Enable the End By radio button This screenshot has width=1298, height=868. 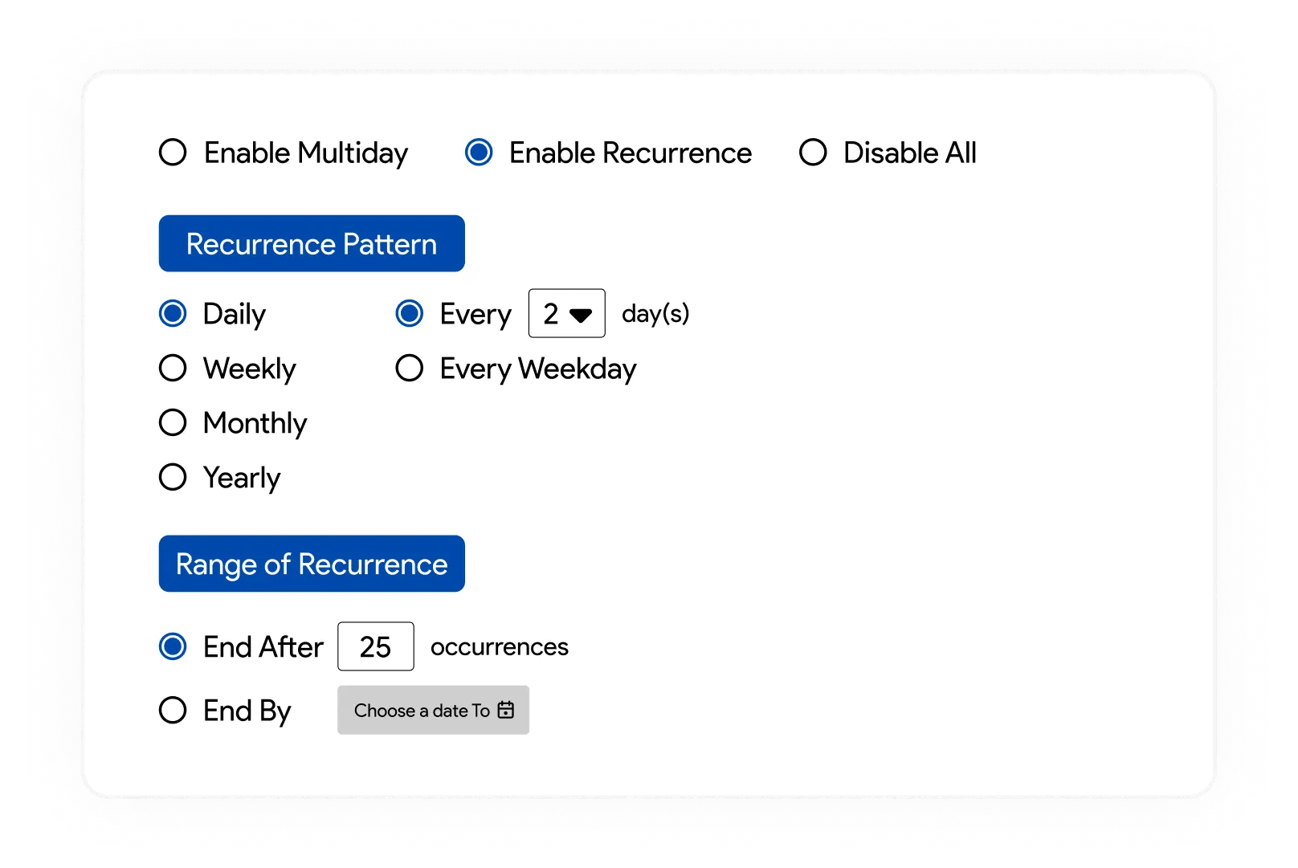click(173, 711)
